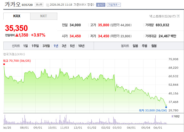Switch to the NXT tab
This screenshot has height=132, width=184.
coord(44,16)
